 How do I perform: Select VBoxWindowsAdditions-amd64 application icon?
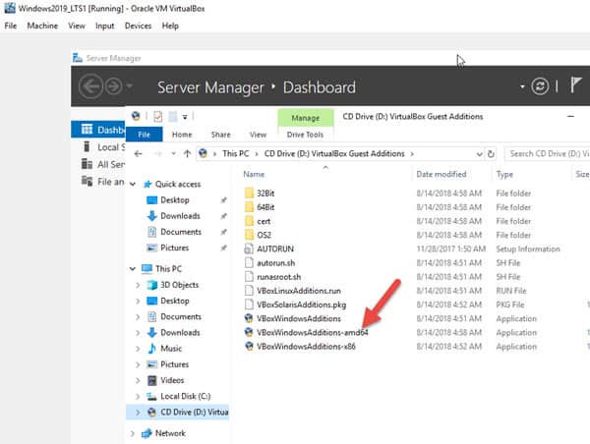coord(249,332)
